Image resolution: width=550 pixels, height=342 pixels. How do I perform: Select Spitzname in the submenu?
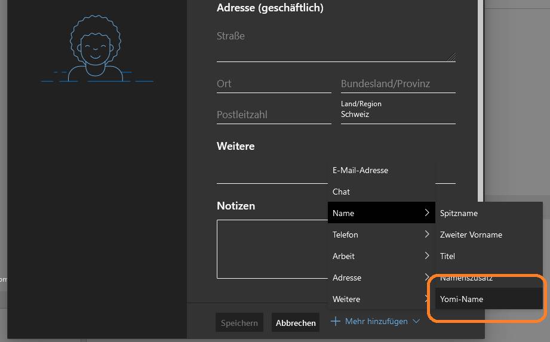[x=459, y=213]
